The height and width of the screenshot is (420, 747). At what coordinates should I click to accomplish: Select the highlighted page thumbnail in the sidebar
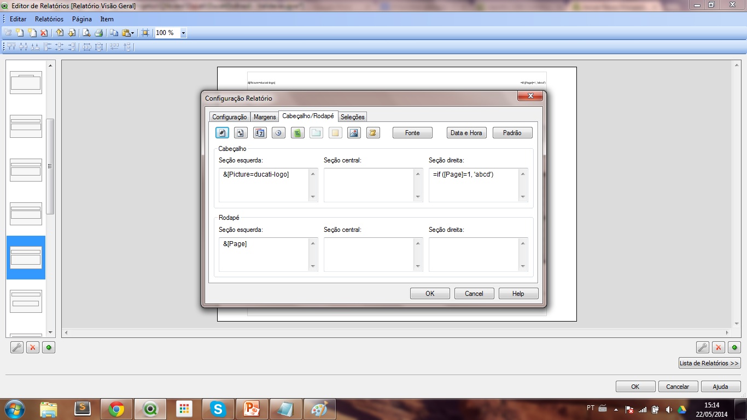(26, 258)
